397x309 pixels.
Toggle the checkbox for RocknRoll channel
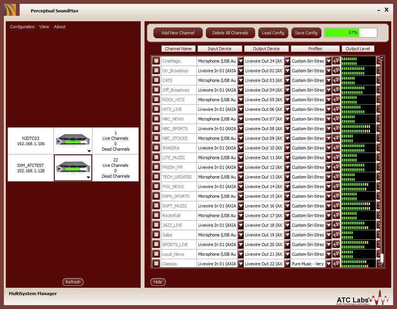156,215
